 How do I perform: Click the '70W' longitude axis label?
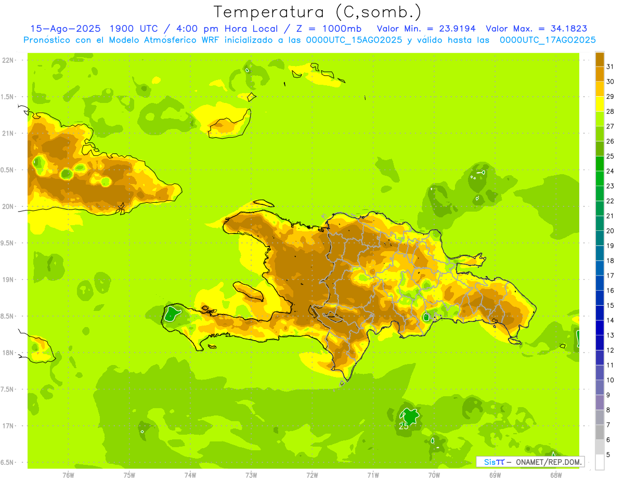pos(434,475)
